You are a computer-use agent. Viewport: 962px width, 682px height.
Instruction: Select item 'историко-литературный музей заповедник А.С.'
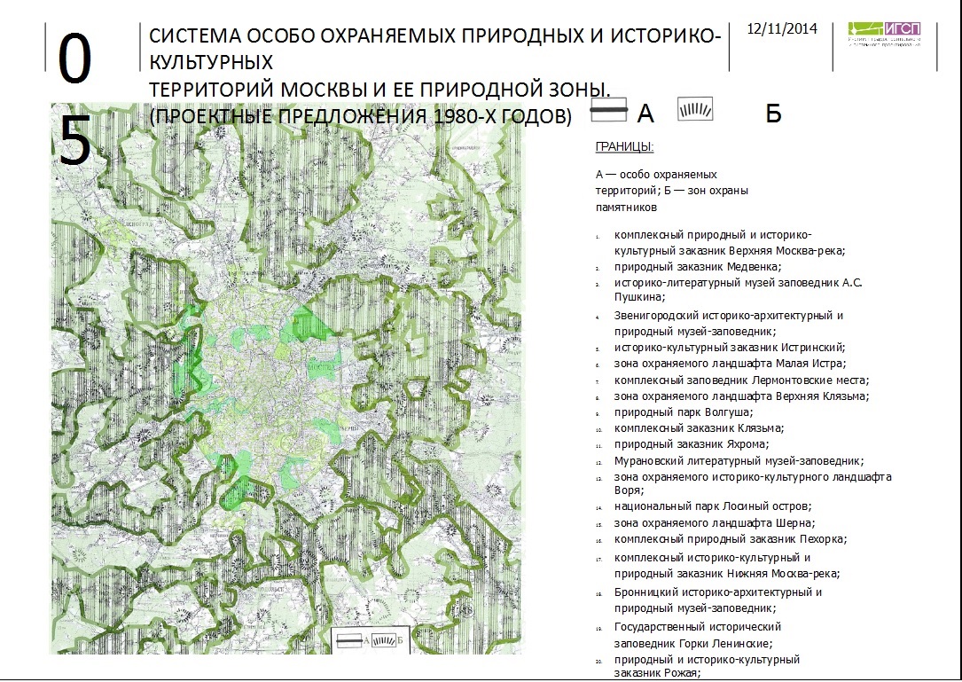[738, 282]
